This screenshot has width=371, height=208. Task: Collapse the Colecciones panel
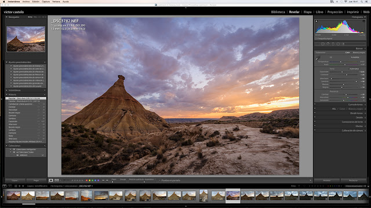click(x=6, y=146)
